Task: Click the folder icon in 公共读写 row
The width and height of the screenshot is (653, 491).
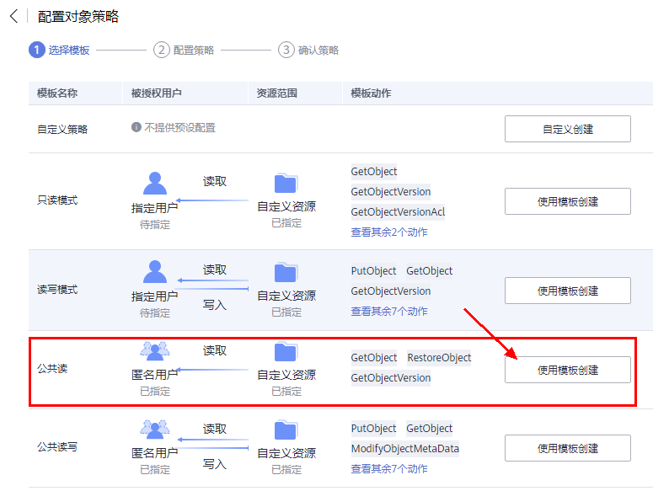Action: pos(286,430)
